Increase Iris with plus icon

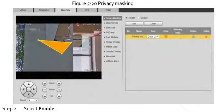click(x=59, y=96)
